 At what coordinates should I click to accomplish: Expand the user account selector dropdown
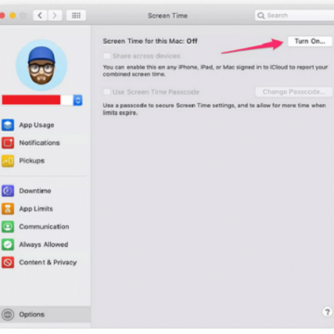point(78,100)
